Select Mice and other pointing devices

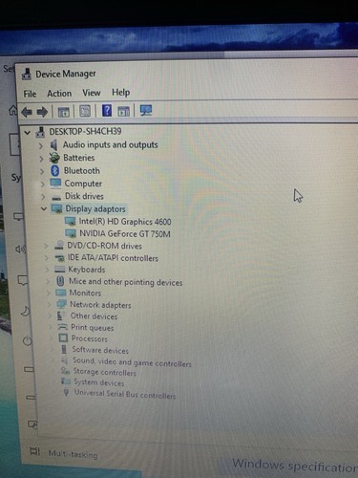126,282
